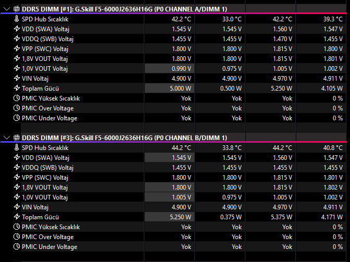
Task: Click bolt icon of DIMM #3 Toplam Gücü
Action: (17, 217)
